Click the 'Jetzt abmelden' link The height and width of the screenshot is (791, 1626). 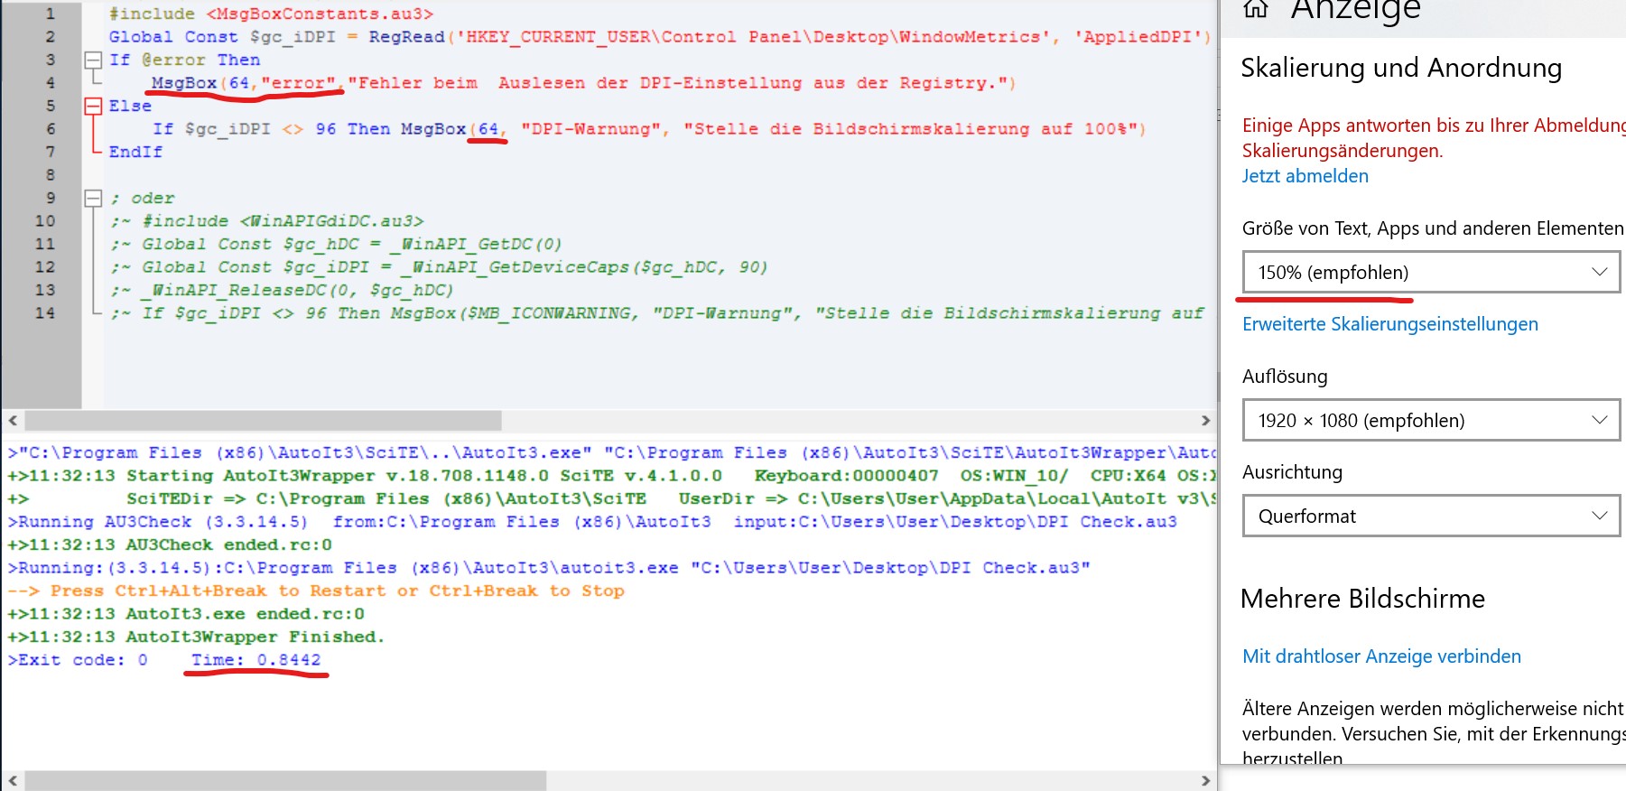click(x=1305, y=176)
